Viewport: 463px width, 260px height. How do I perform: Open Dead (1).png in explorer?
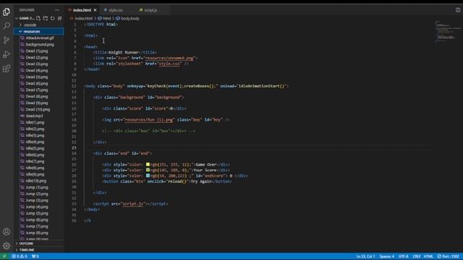[37, 51]
